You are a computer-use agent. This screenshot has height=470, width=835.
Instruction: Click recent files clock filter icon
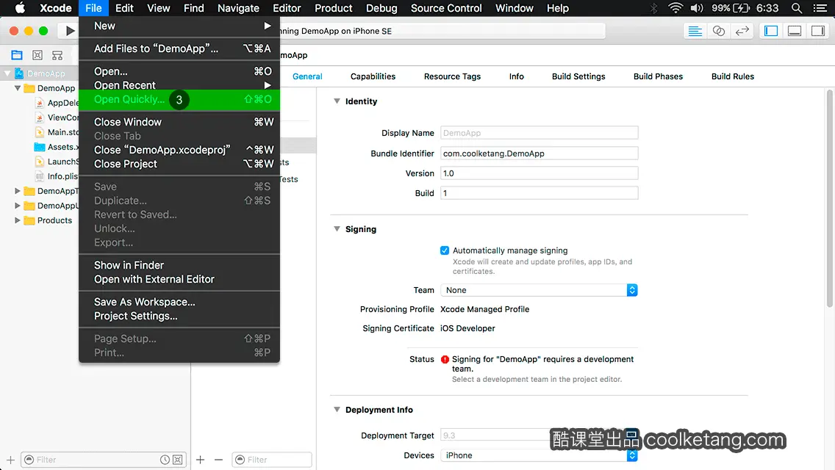pos(165,460)
